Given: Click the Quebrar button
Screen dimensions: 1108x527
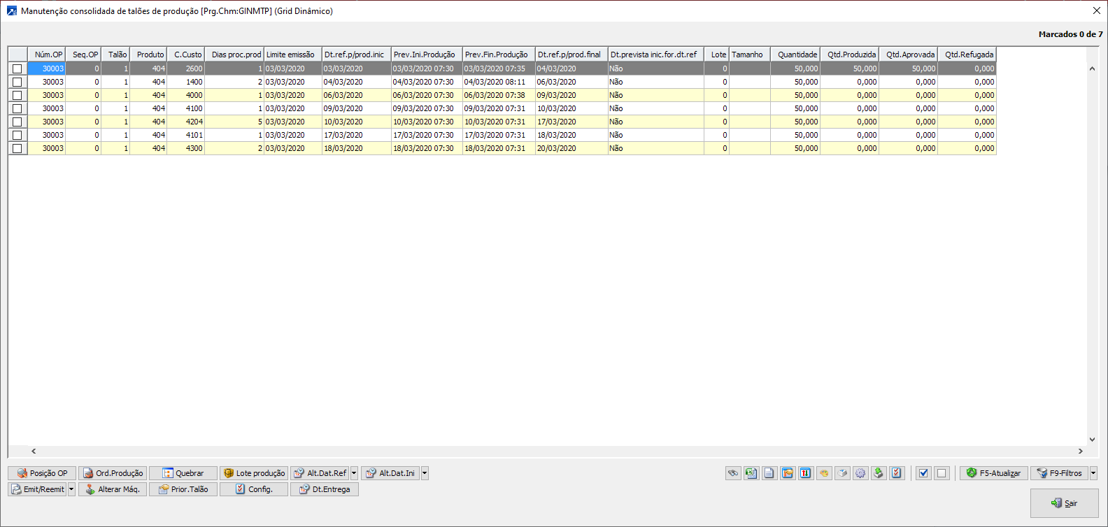Looking at the screenshot, I should pyautogui.click(x=183, y=473).
